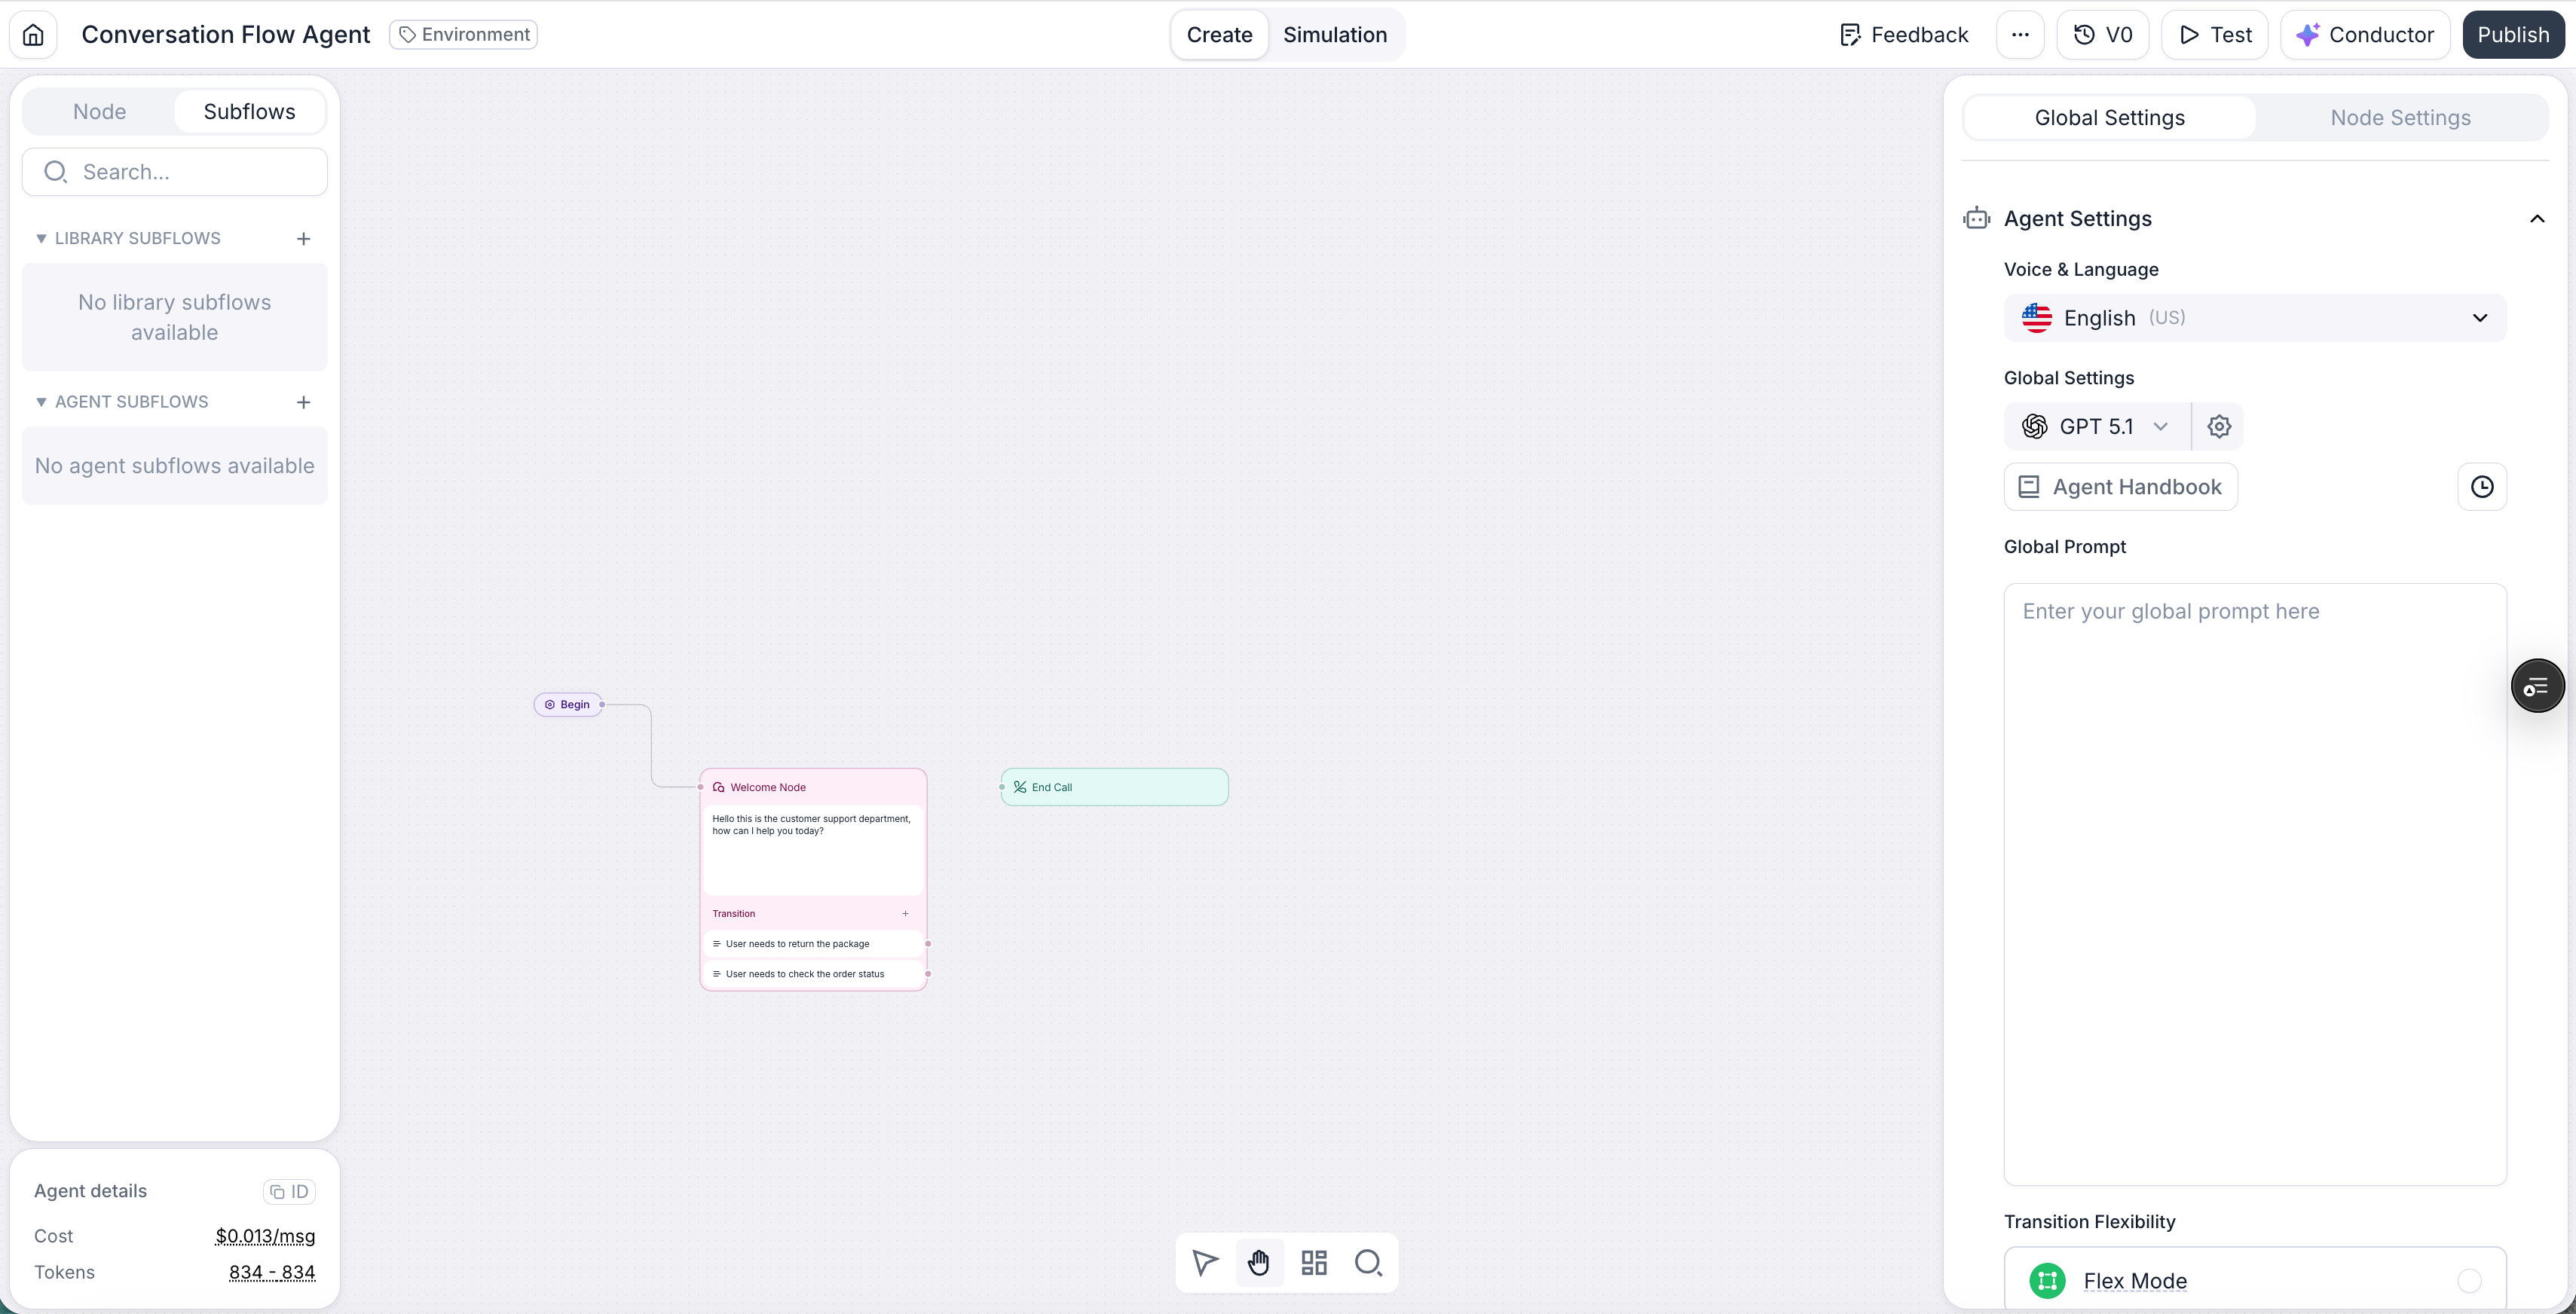This screenshot has width=2576, height=1314.
Task: Click the US flag icon
Action: pyautogui.click(x=2036, y=318)
